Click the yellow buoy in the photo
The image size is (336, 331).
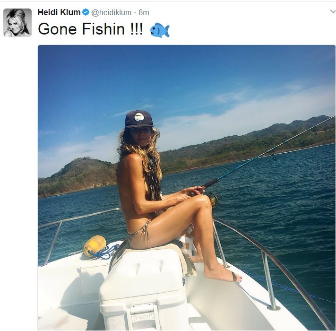[95, 245]
